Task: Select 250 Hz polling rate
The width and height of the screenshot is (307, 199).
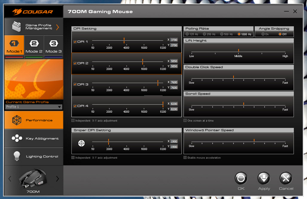Action: click(204, 34)
